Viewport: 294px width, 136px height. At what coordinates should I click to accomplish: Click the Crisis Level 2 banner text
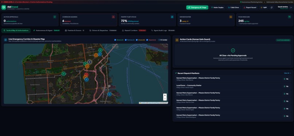[x=28, y=2]
